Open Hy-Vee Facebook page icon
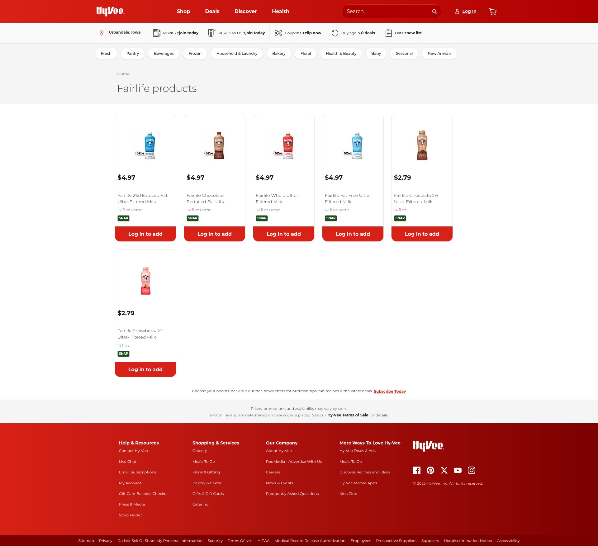Image resolution: width=598 pixels, height=546 pixels. click(417, 470)
